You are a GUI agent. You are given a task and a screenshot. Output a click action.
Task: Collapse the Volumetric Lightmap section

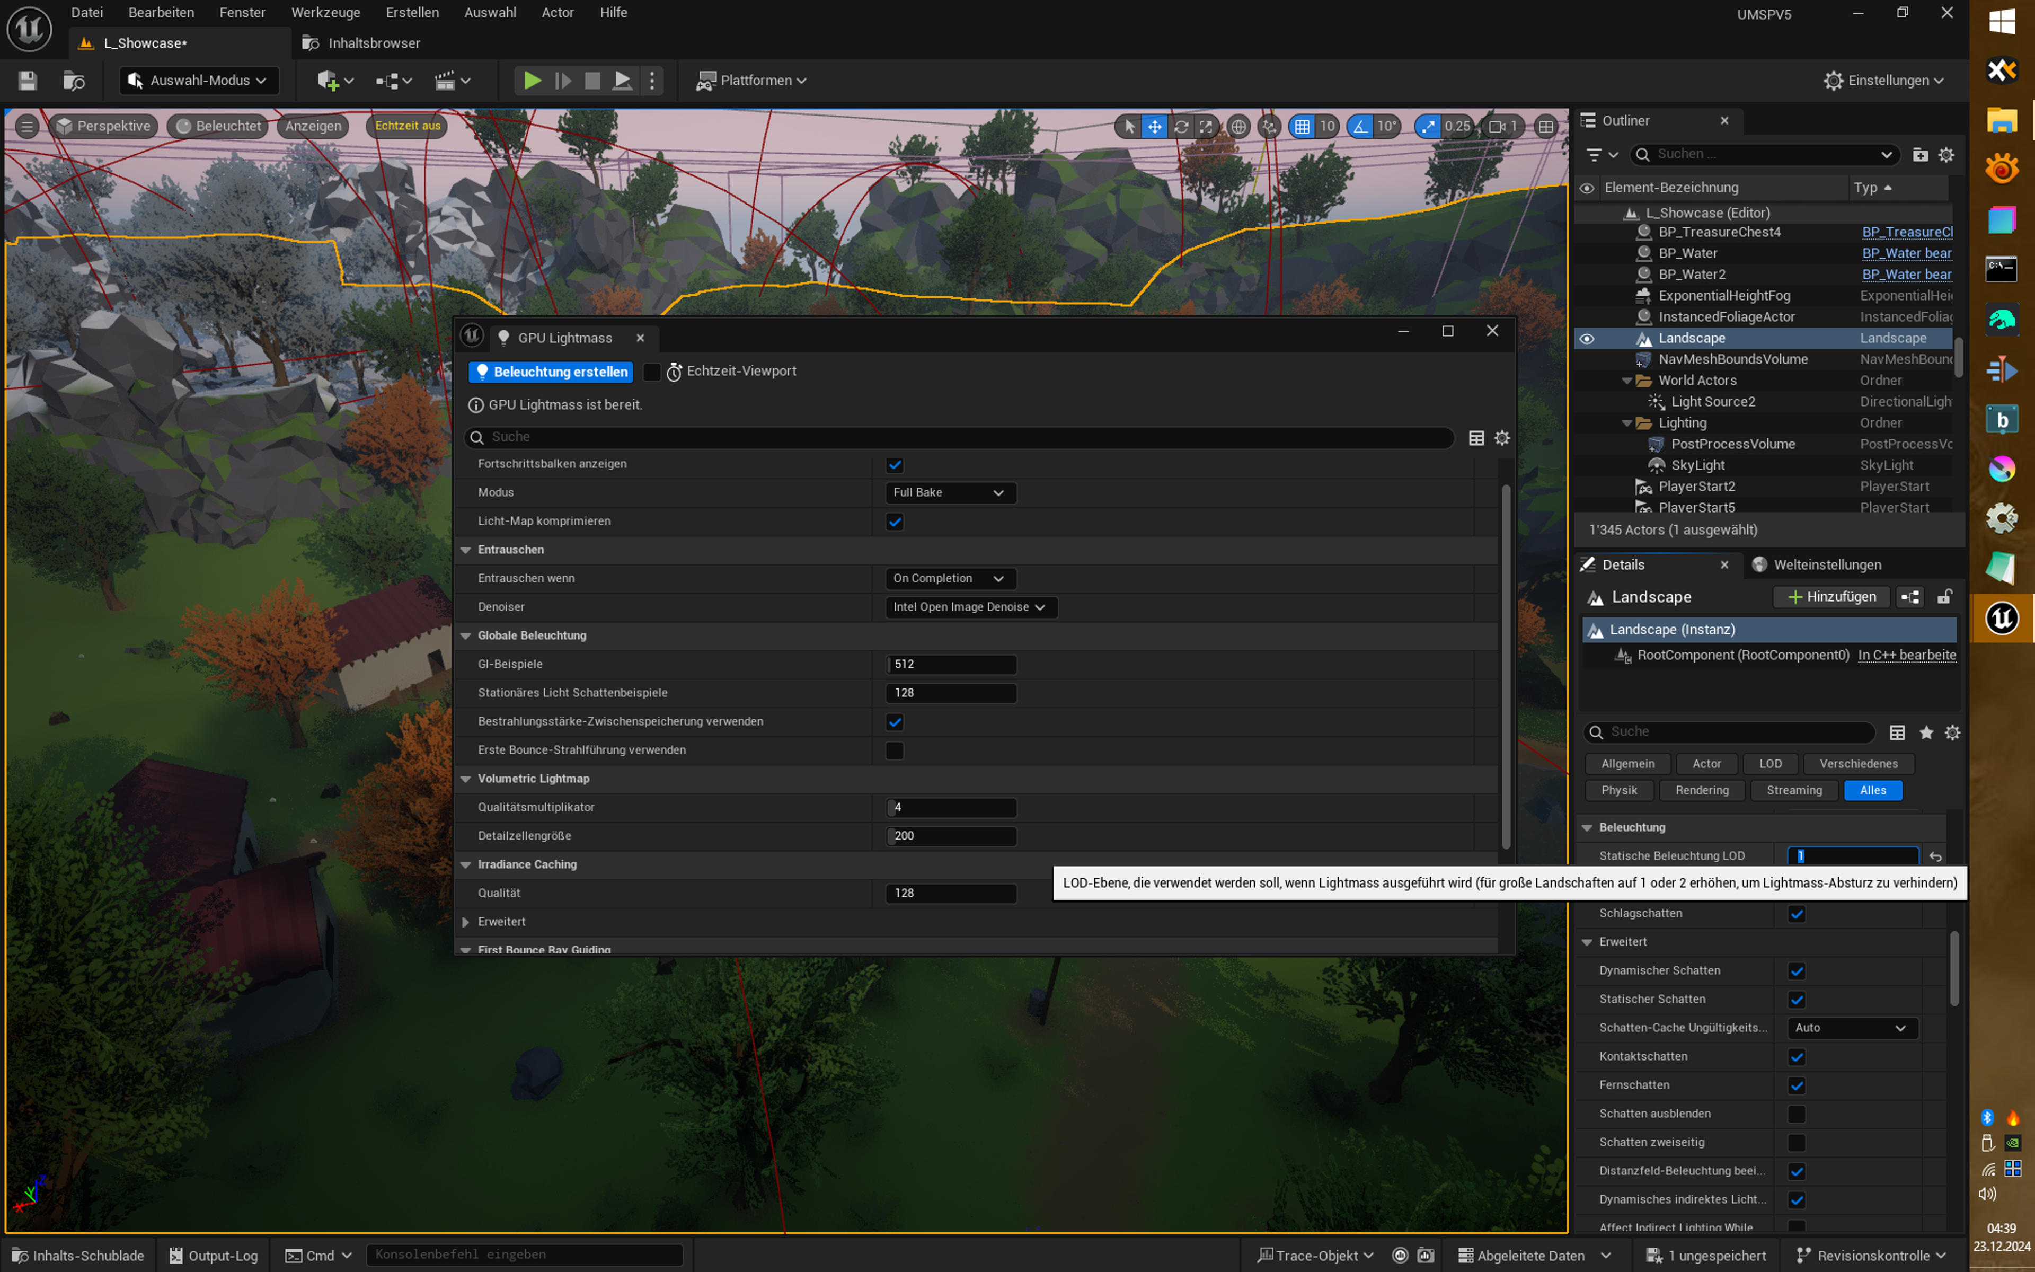(x=466, y=779)
